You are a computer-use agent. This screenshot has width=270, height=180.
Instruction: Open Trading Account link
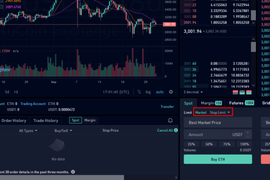(33, 104)
